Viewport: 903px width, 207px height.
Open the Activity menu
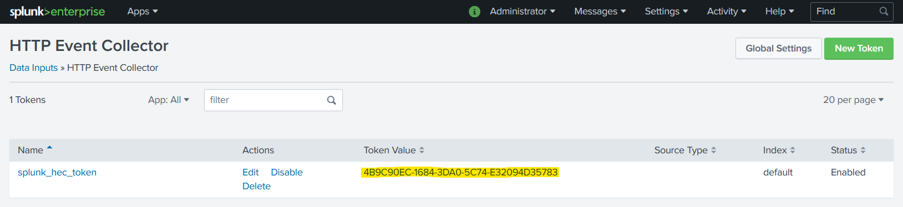tap(727, 12)
